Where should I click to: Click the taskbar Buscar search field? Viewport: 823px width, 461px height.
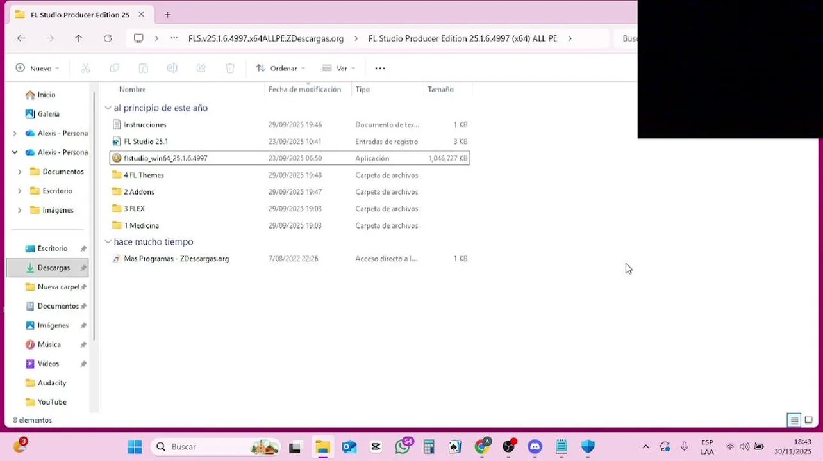[217, 446]
